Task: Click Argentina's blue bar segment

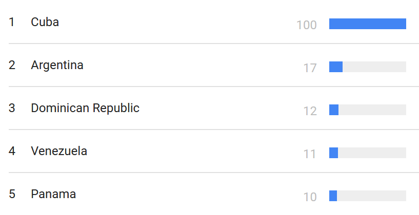Action: pyautogui.click(x=335, y=67)
